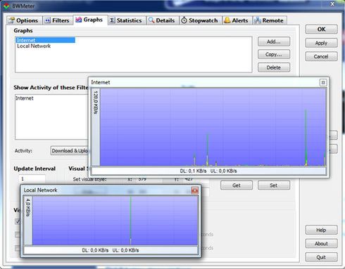Confirm with the OK button
The width and height of the screenshot is (345, 269).
coord(321,29)
